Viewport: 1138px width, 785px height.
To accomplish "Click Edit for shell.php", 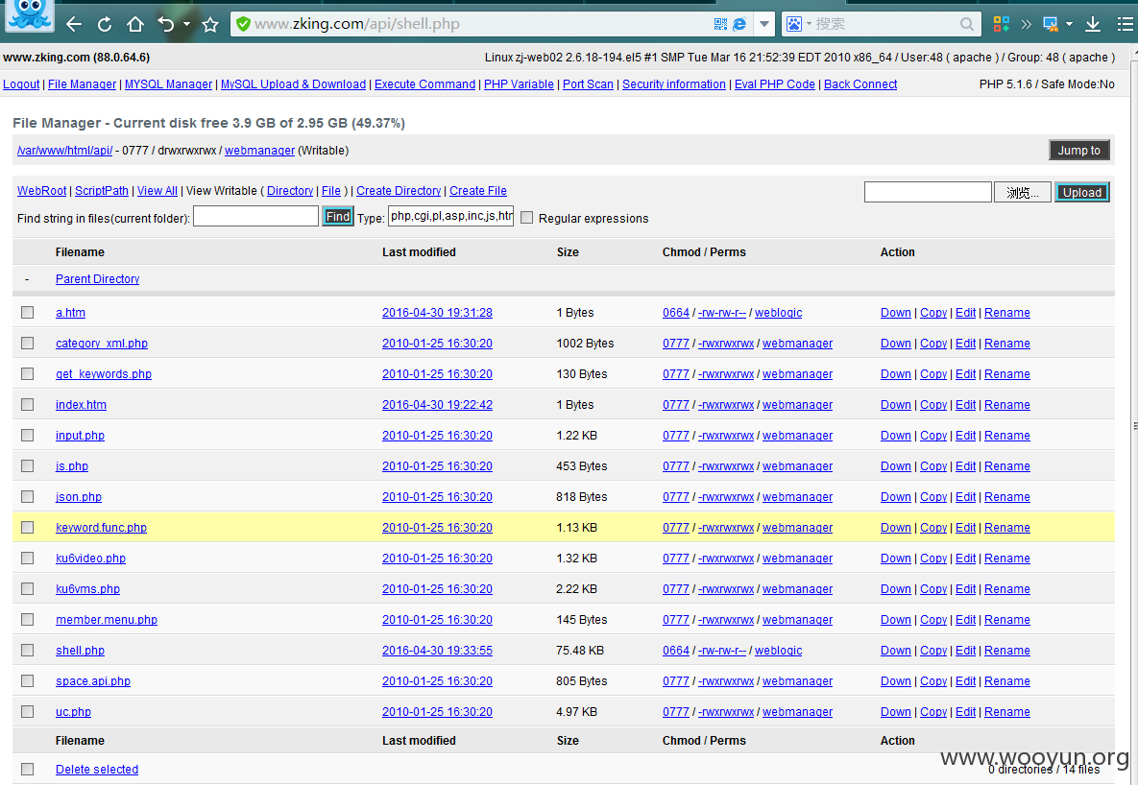I will click(965, 650).
